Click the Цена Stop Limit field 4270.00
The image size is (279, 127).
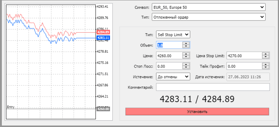pyautogui.click(x=244, y=56)
